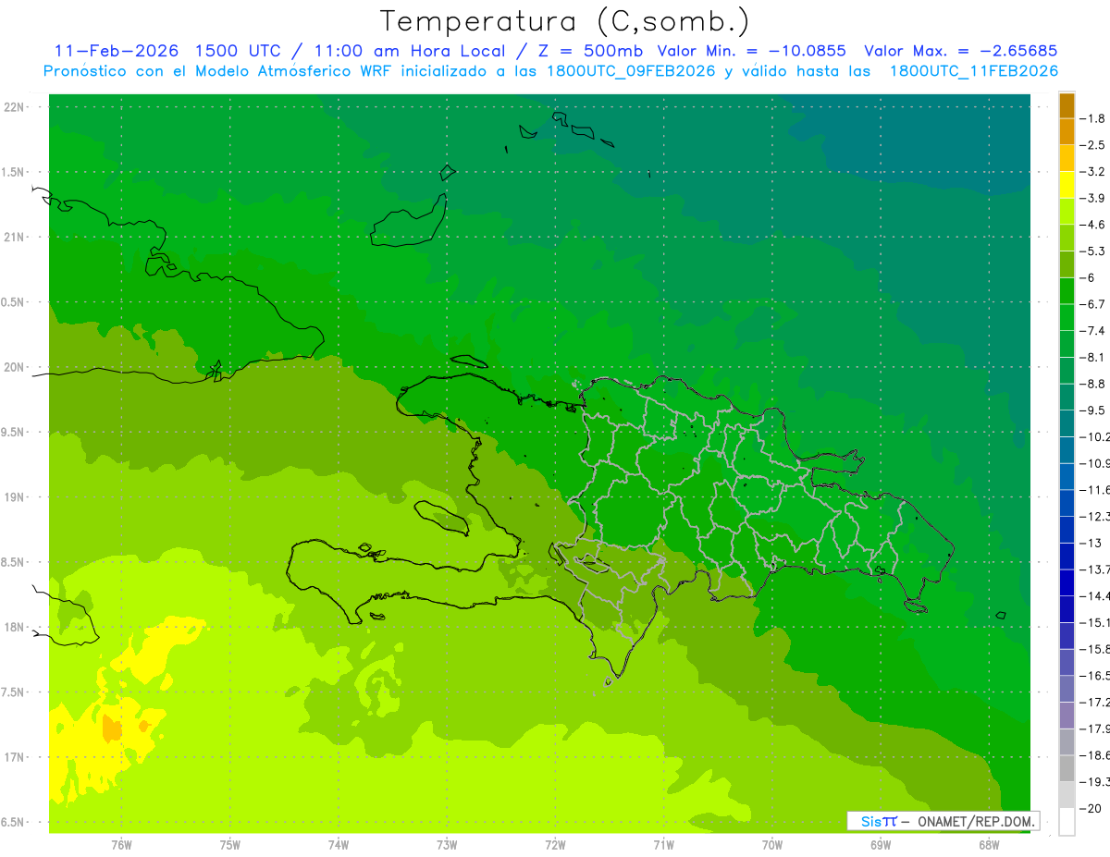Click the "70W" longitude label
This screenshot has height=857, width=1110.
771,845
